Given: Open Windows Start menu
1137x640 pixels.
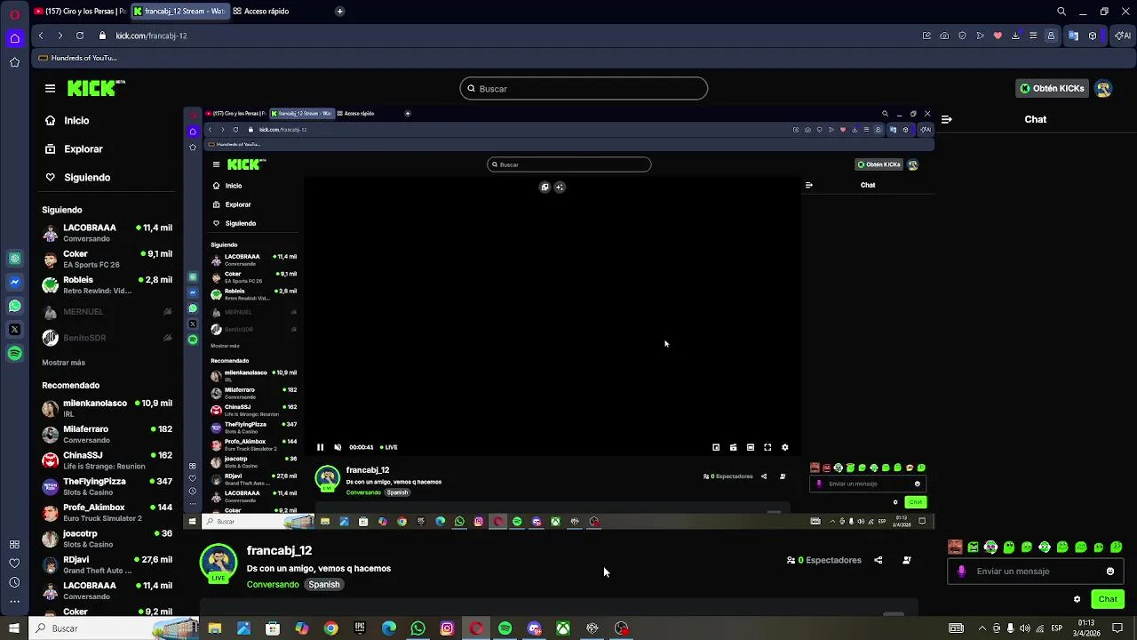Looking at the screenshot, I should click(x=14, y=628).
